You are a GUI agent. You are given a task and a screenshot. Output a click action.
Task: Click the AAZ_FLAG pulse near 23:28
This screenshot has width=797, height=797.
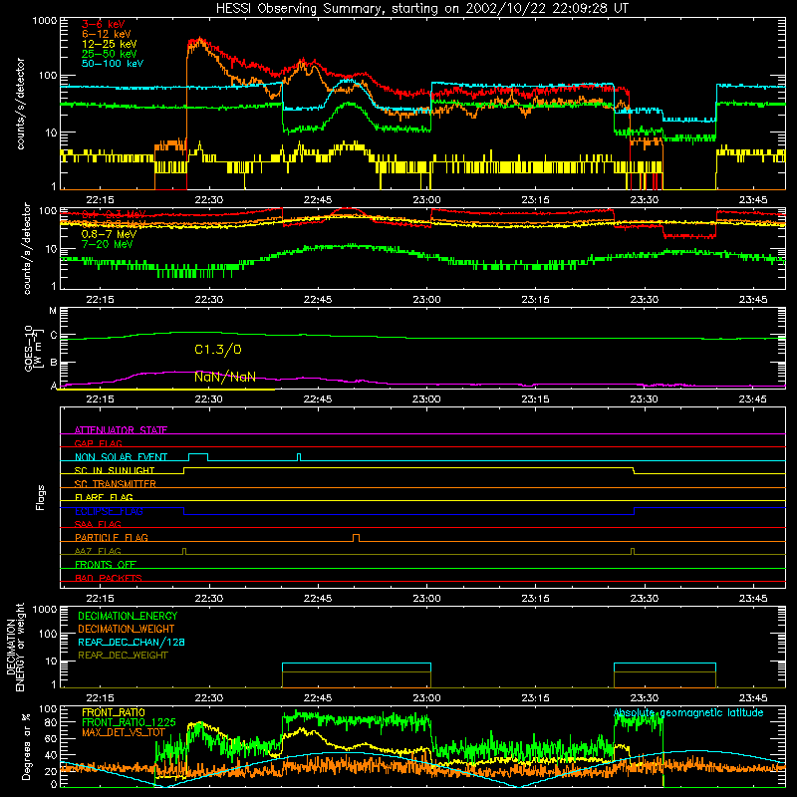pyautogui.click(x=633, y=552)
